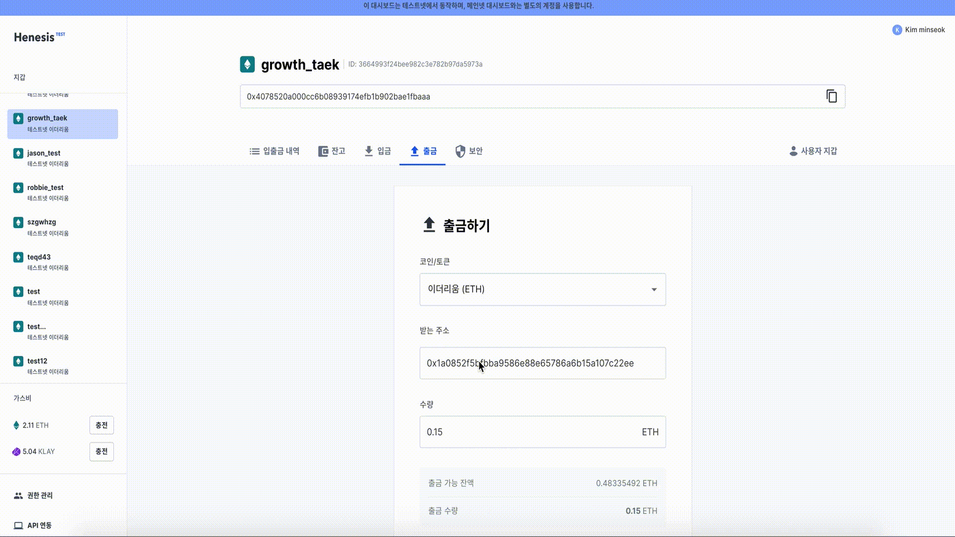This screenshot has height=537, width=955.
Task: Select the jason_test wallet
Action: point(63,158)
